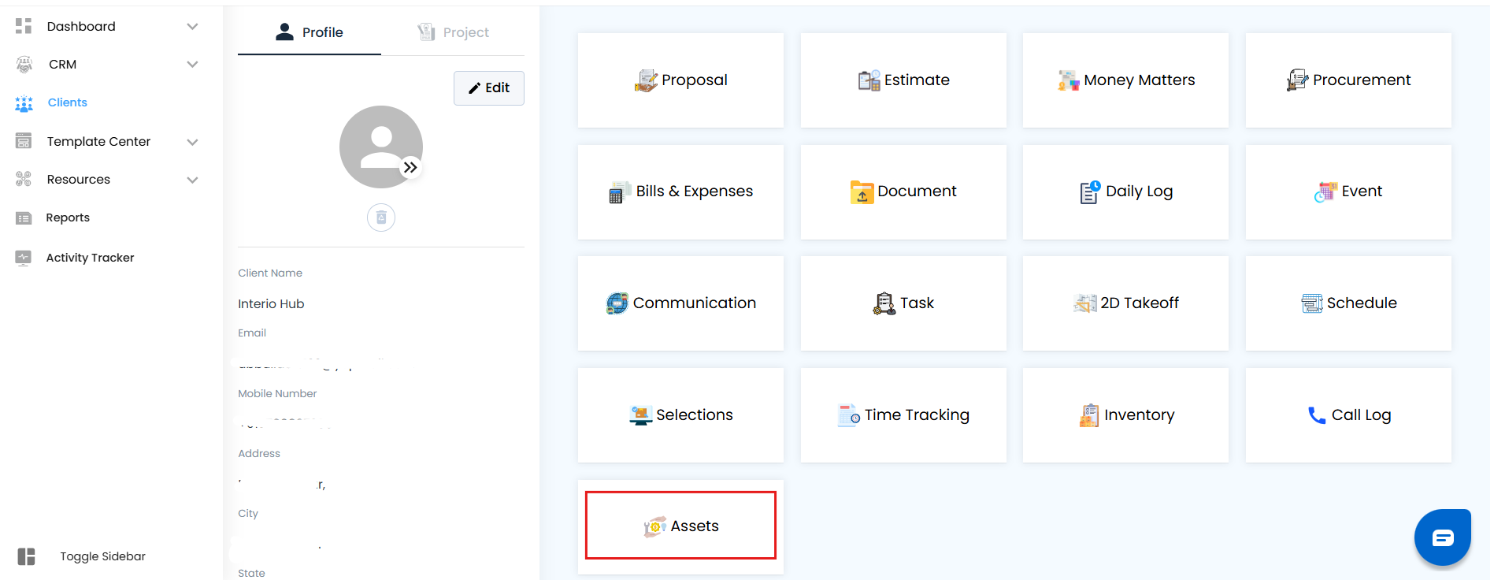Click the Clients sidebar icon
Screen dimensions: 1494x580
pyautogui.click(x=24, y=102)
